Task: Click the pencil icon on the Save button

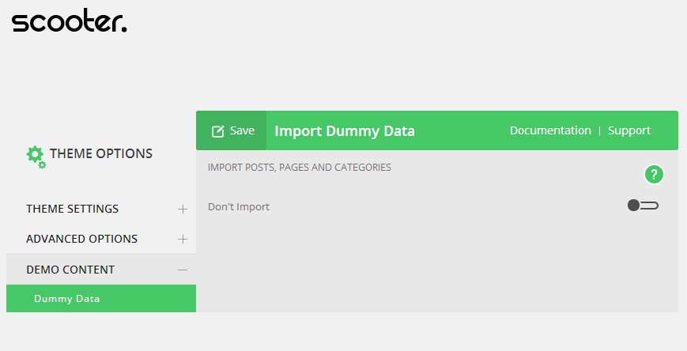Action: click(218, 131)
